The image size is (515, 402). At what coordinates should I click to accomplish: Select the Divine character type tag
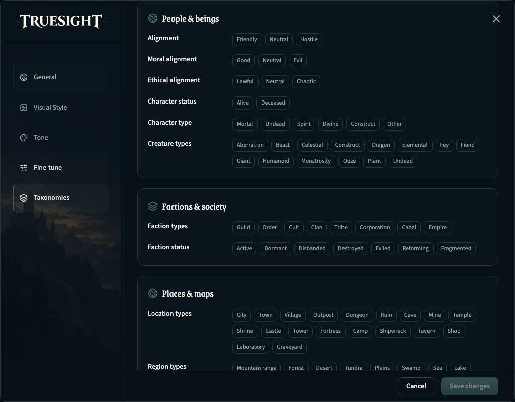[330, 124]
